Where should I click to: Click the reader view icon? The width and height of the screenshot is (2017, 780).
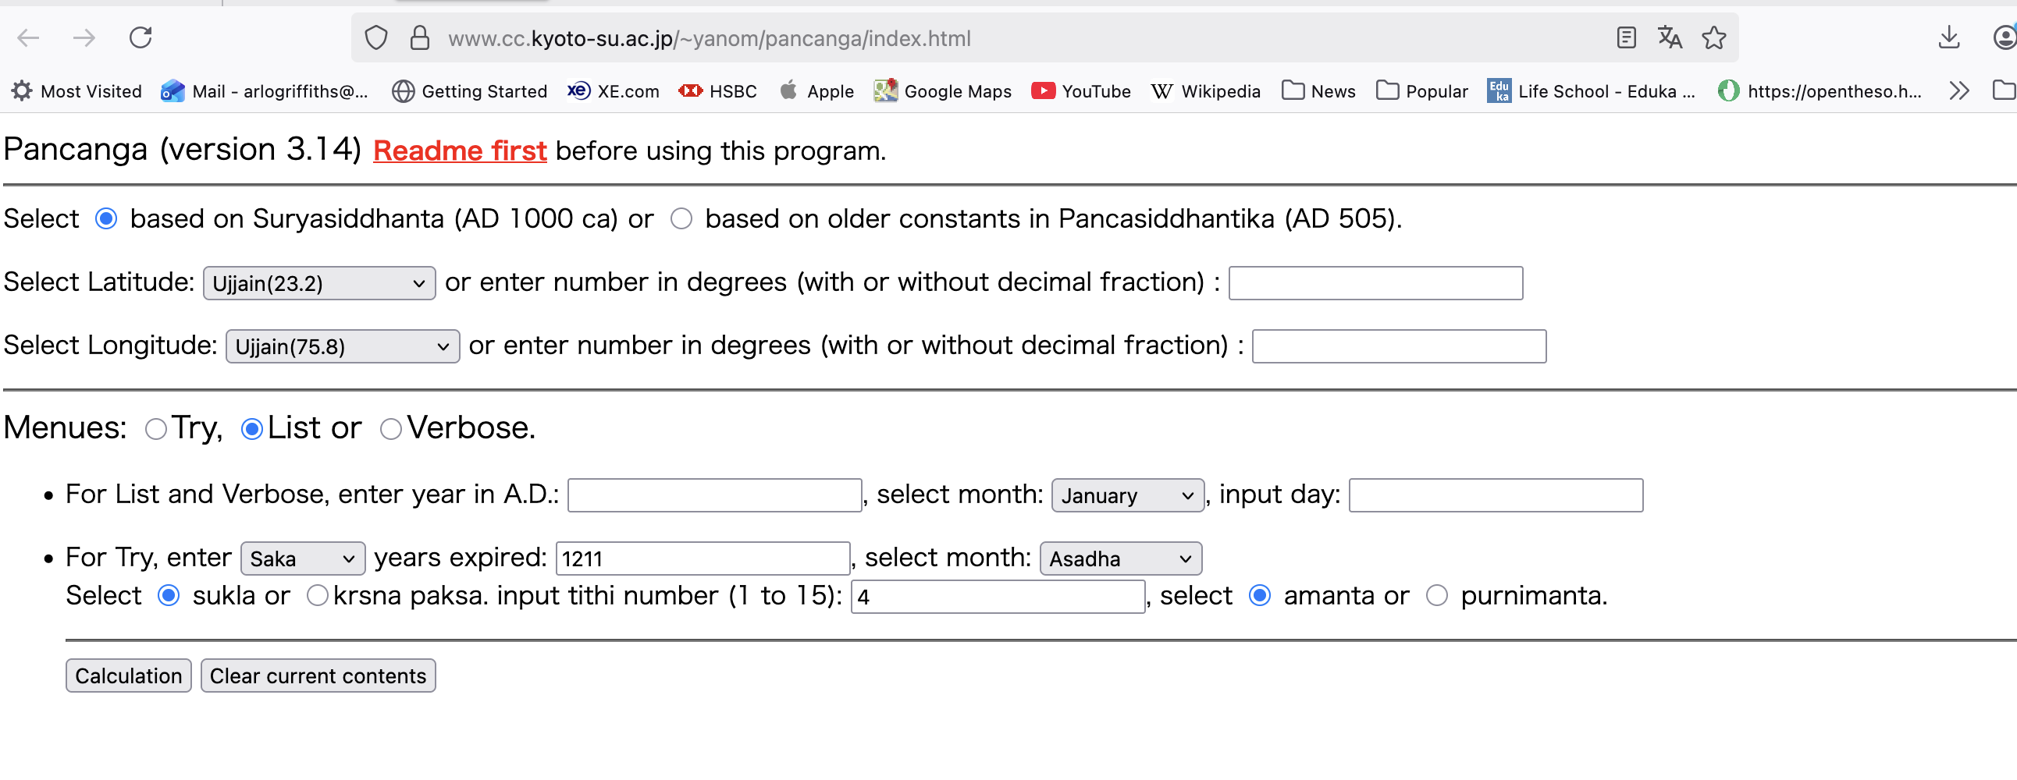(x=1625, y=37)
